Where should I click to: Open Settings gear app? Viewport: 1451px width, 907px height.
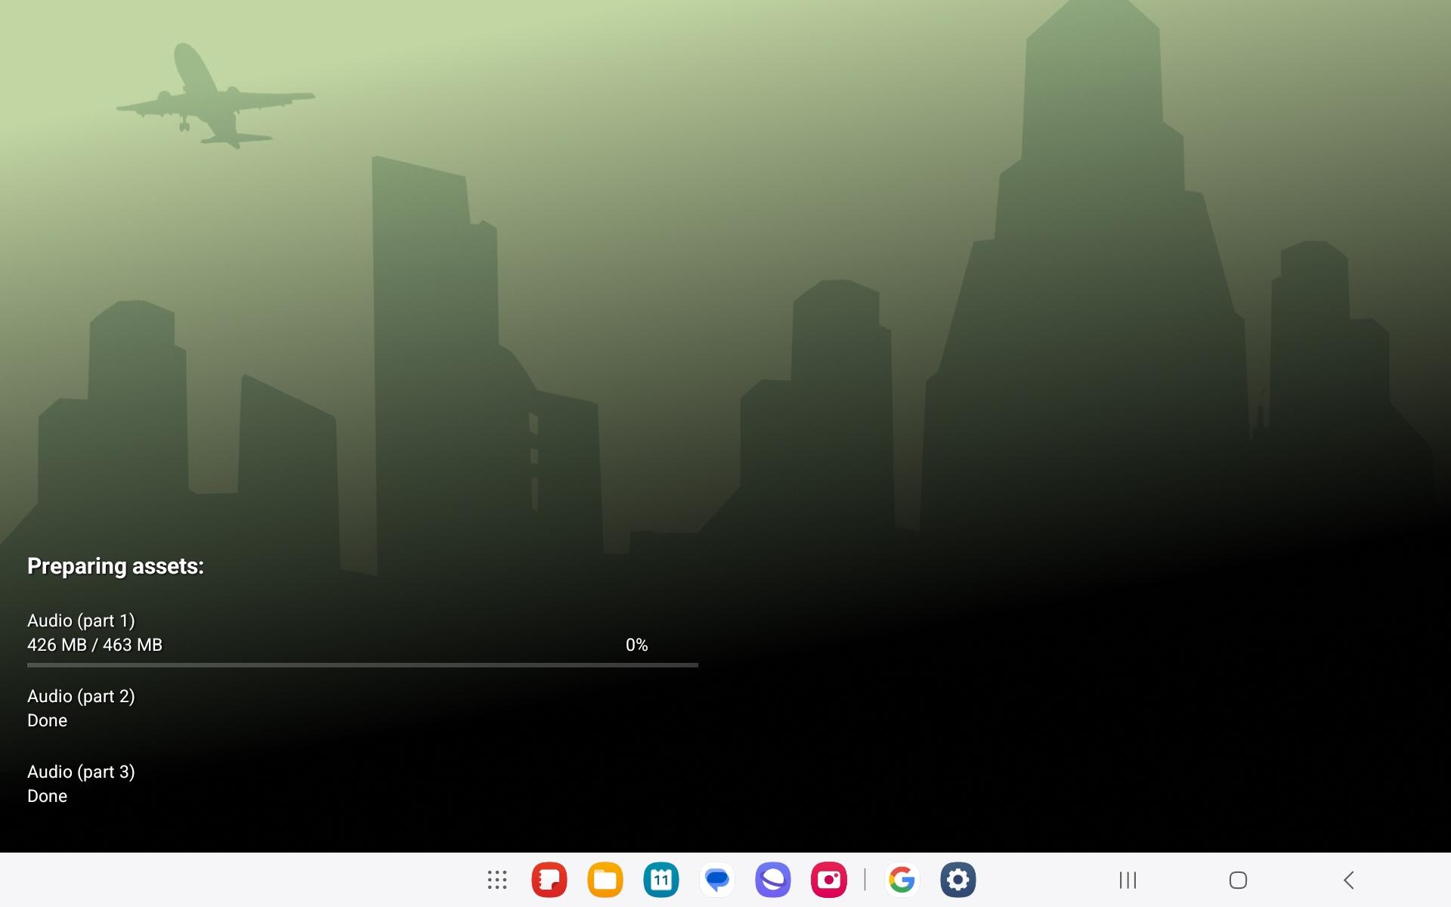pyautogui.click(x=958, y=880)
